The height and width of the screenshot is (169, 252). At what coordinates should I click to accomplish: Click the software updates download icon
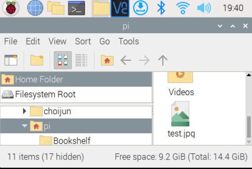pyautogui.click(x=141, y=8)
